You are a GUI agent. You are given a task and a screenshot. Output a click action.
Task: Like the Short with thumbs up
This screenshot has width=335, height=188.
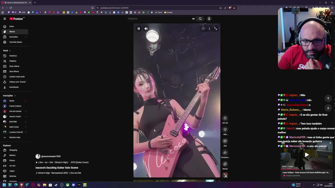tap(225, 118)
